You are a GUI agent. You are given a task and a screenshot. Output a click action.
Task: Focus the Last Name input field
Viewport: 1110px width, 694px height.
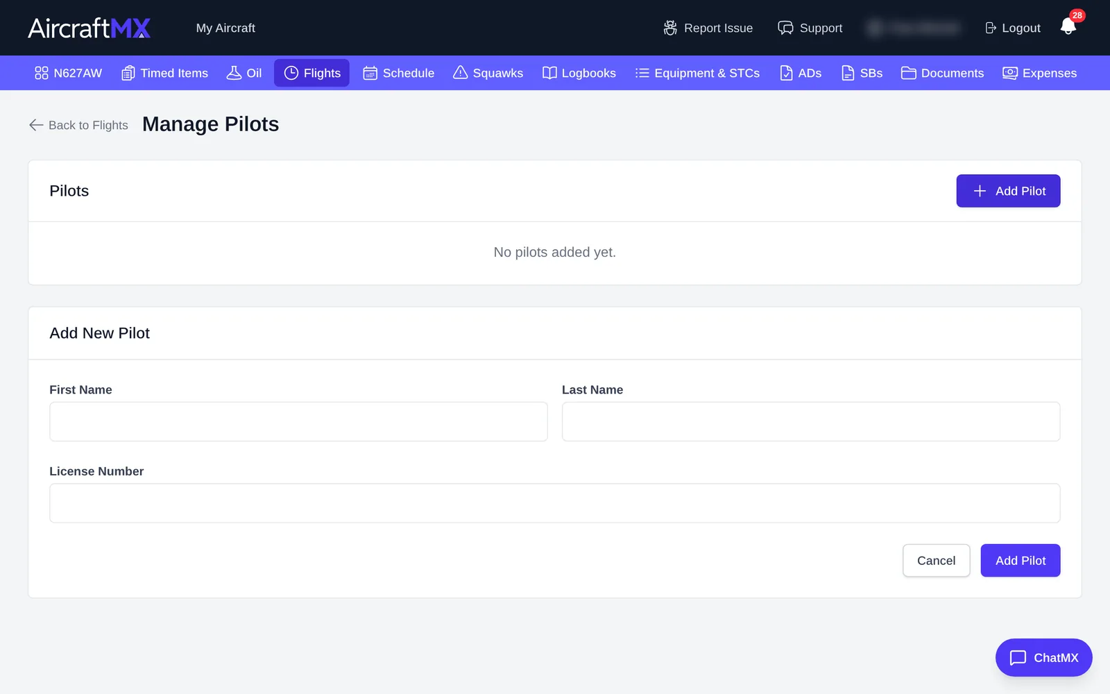(811, 421)
